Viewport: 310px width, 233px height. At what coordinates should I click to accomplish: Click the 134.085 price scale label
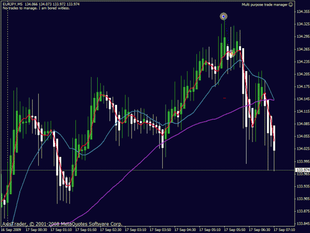(x=303, y=124)
